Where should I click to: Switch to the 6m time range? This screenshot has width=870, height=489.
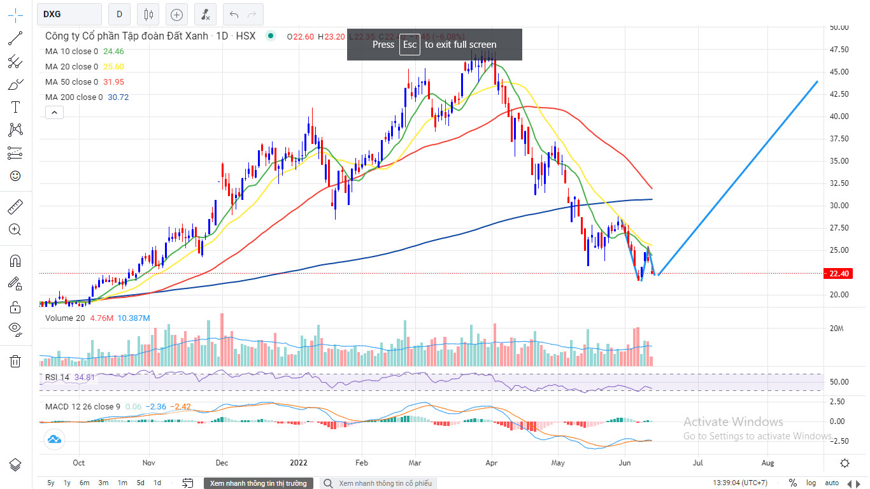84,483
